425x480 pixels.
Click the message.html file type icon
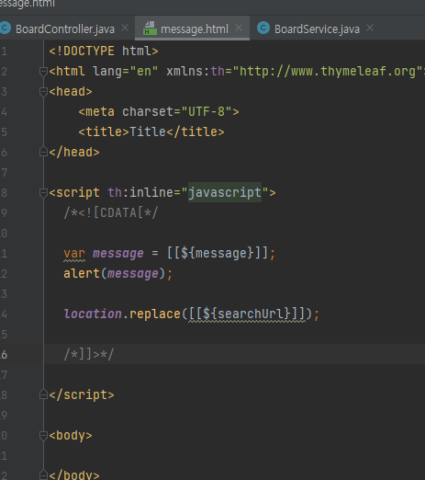pyautogui.click(x=150, y=29)
